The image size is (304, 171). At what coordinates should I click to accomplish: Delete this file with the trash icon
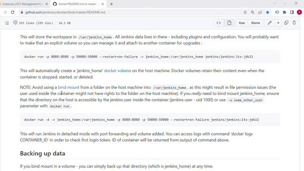[x=294, y=23]
